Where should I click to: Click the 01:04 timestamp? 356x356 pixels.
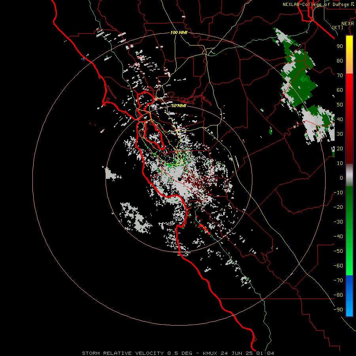tap(265, 353)
